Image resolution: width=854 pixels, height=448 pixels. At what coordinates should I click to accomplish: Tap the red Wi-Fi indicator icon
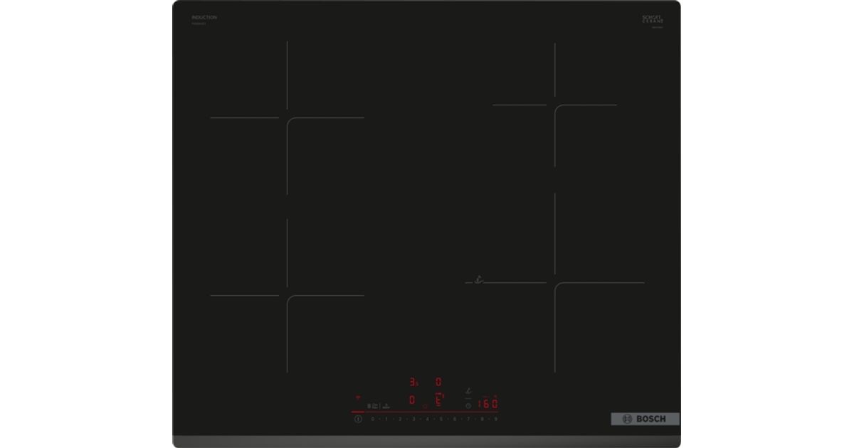358,398
